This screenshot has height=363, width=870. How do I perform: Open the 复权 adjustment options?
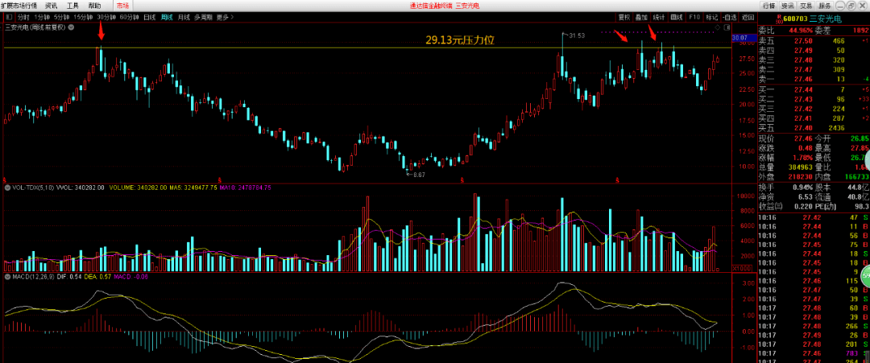coord(624,16)
